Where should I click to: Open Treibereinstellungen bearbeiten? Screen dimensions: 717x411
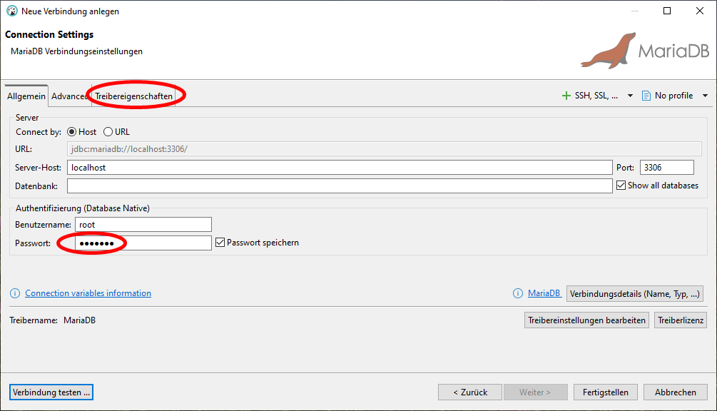(586, 320)
